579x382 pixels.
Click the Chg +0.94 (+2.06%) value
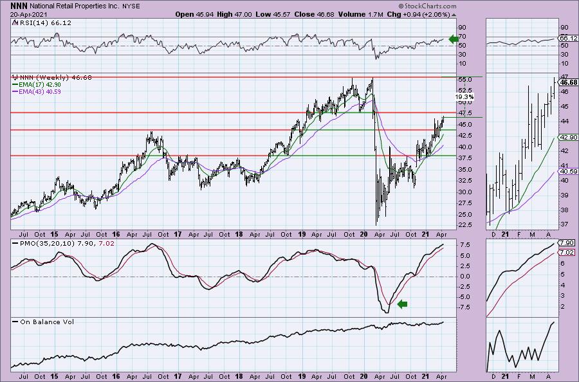[418, 14]
